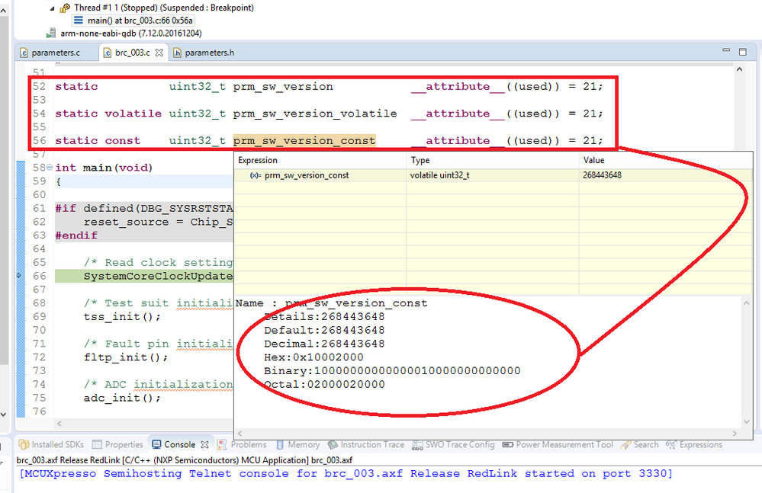Open the Memory view tab

[x=298, y=444]
